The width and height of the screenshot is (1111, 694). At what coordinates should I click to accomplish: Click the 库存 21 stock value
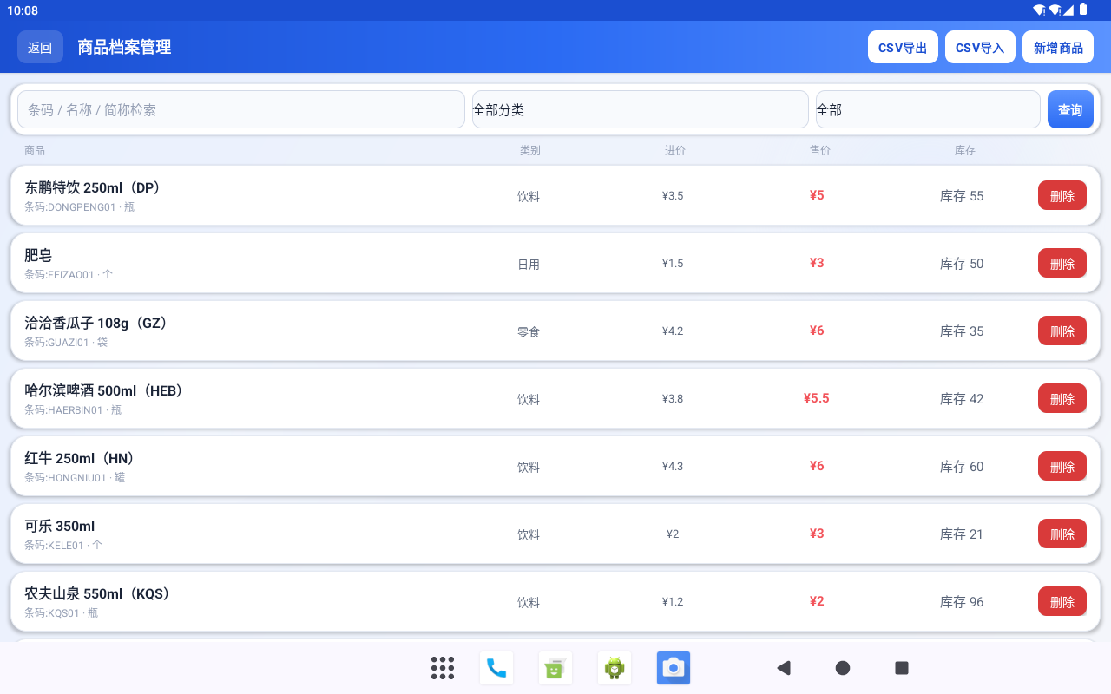pos(962,534)
